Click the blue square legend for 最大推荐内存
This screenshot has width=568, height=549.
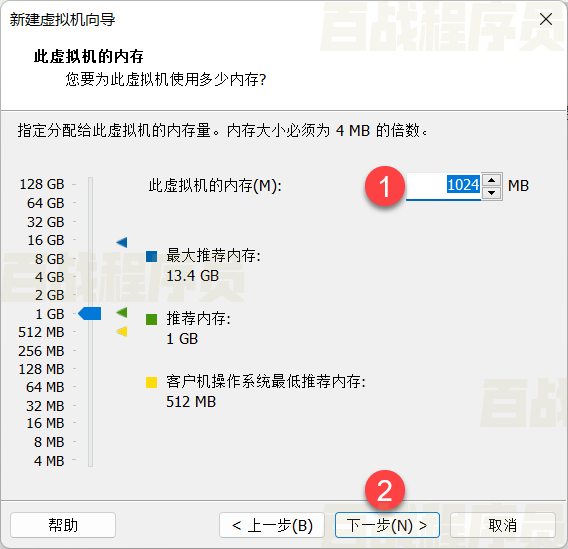point(151,256)
